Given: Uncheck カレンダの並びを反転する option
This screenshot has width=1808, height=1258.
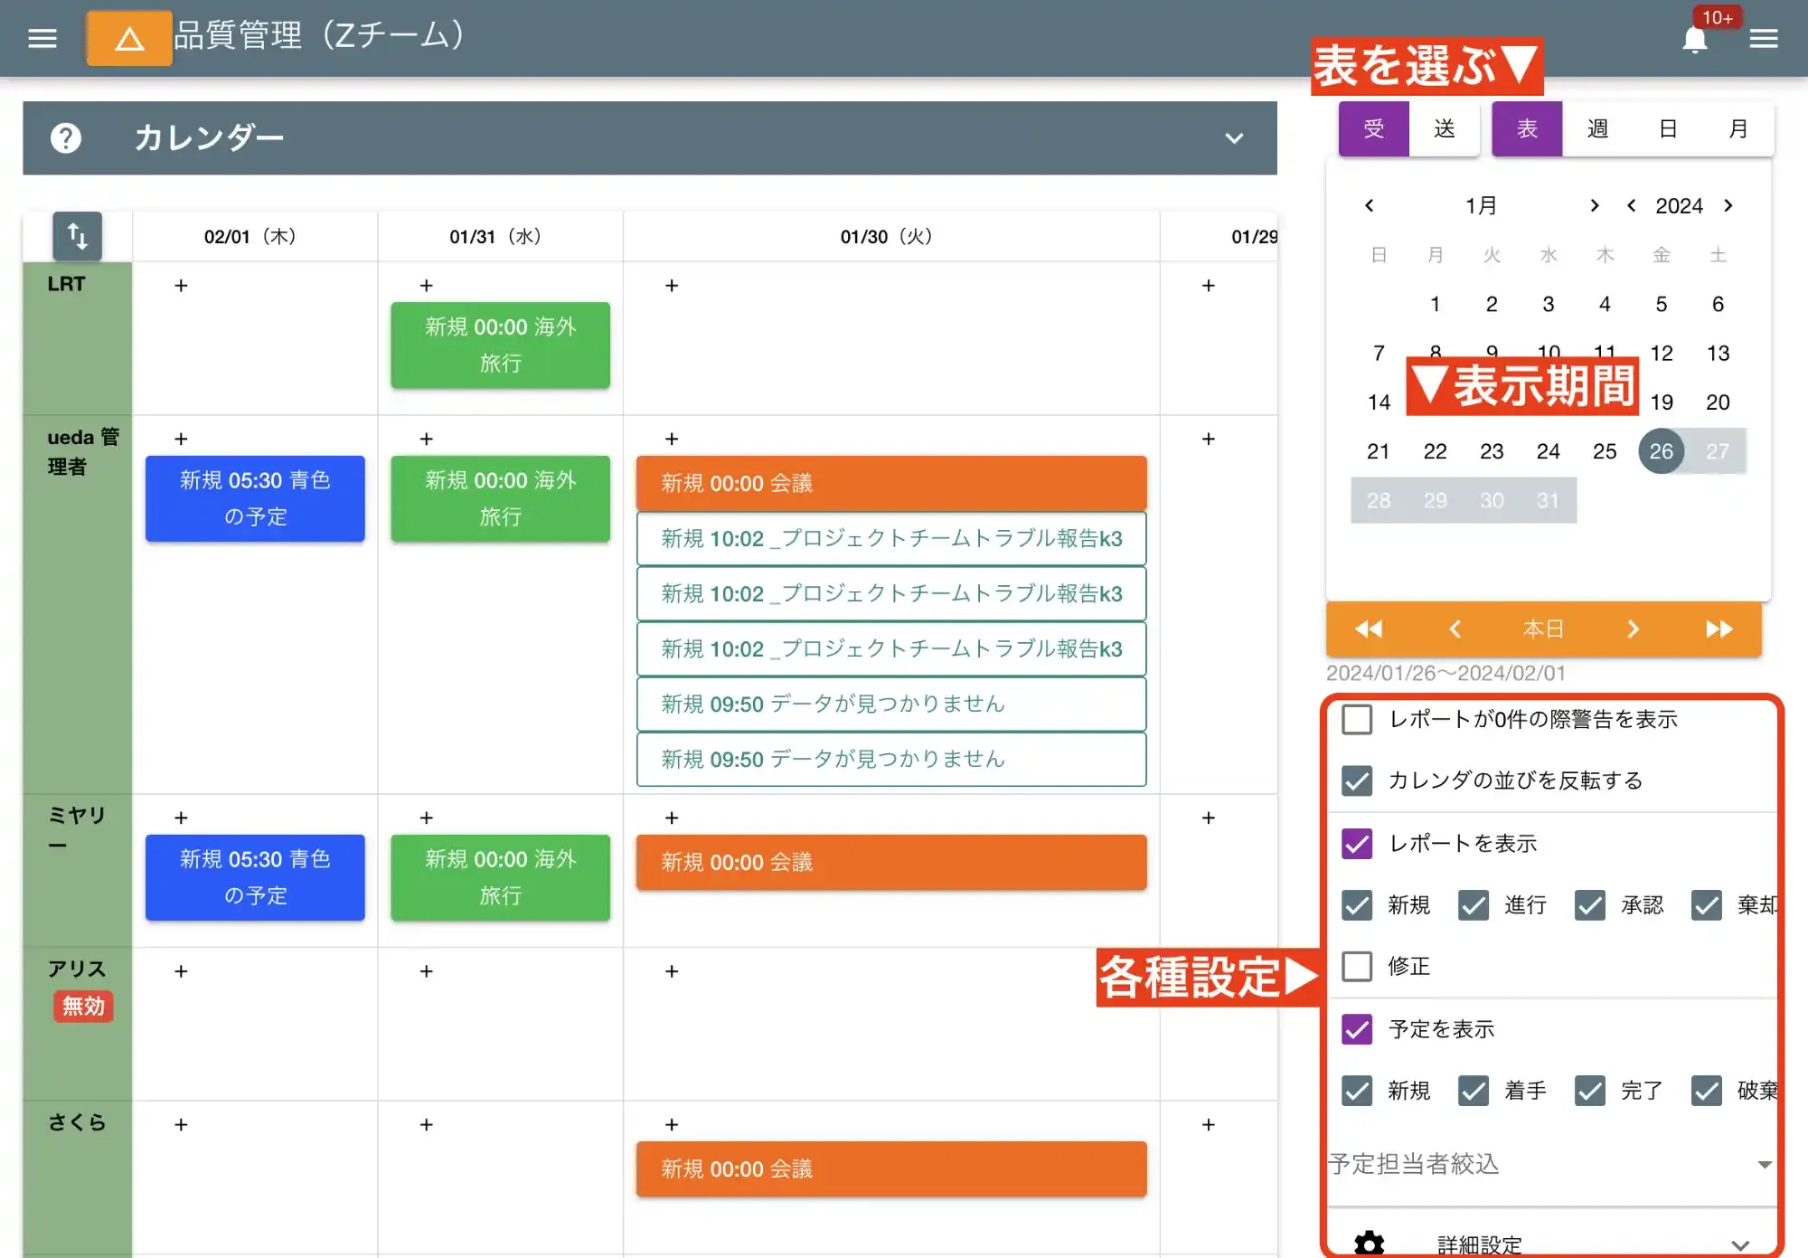Looking at the screenshot, I should [x=1357, y=781].
